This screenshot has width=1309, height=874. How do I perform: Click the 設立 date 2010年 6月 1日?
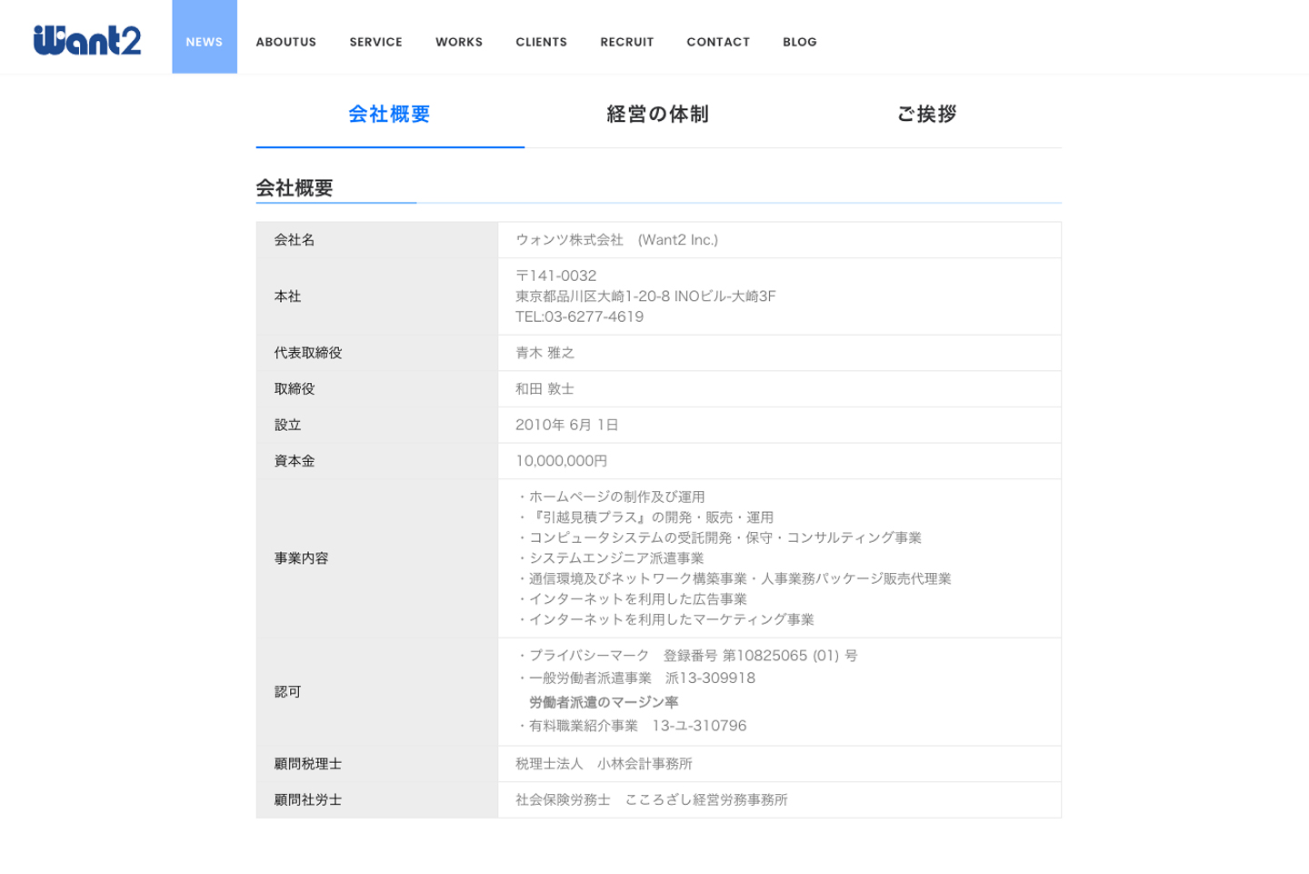(x=566, y=425)
